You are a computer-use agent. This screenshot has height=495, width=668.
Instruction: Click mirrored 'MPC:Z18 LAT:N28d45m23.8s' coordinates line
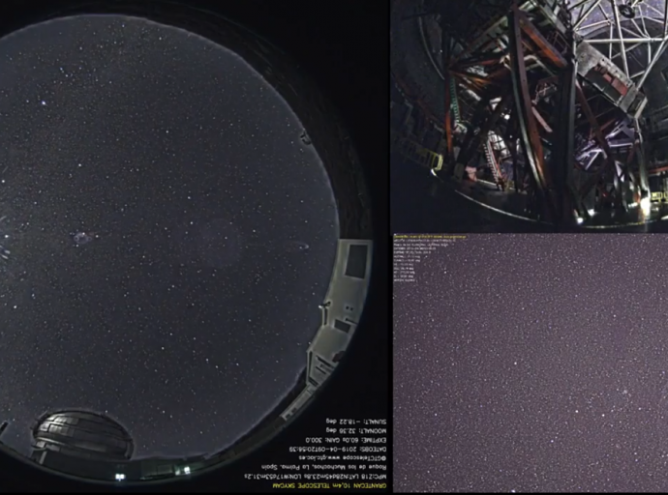click(315, 477)
